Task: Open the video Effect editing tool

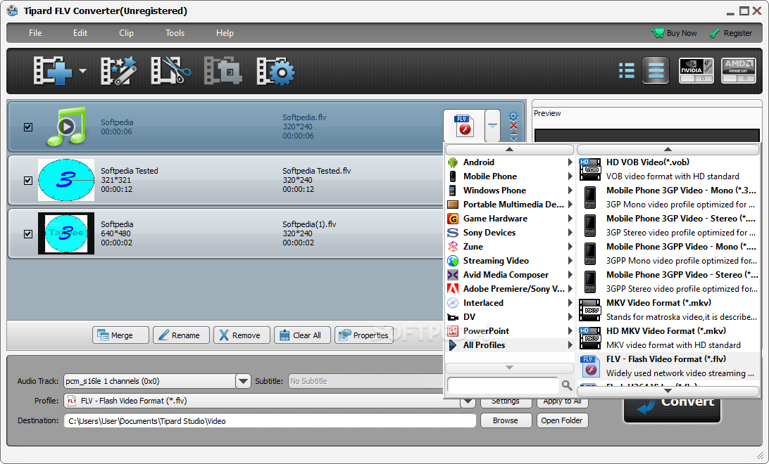Action: pos(118,71)
